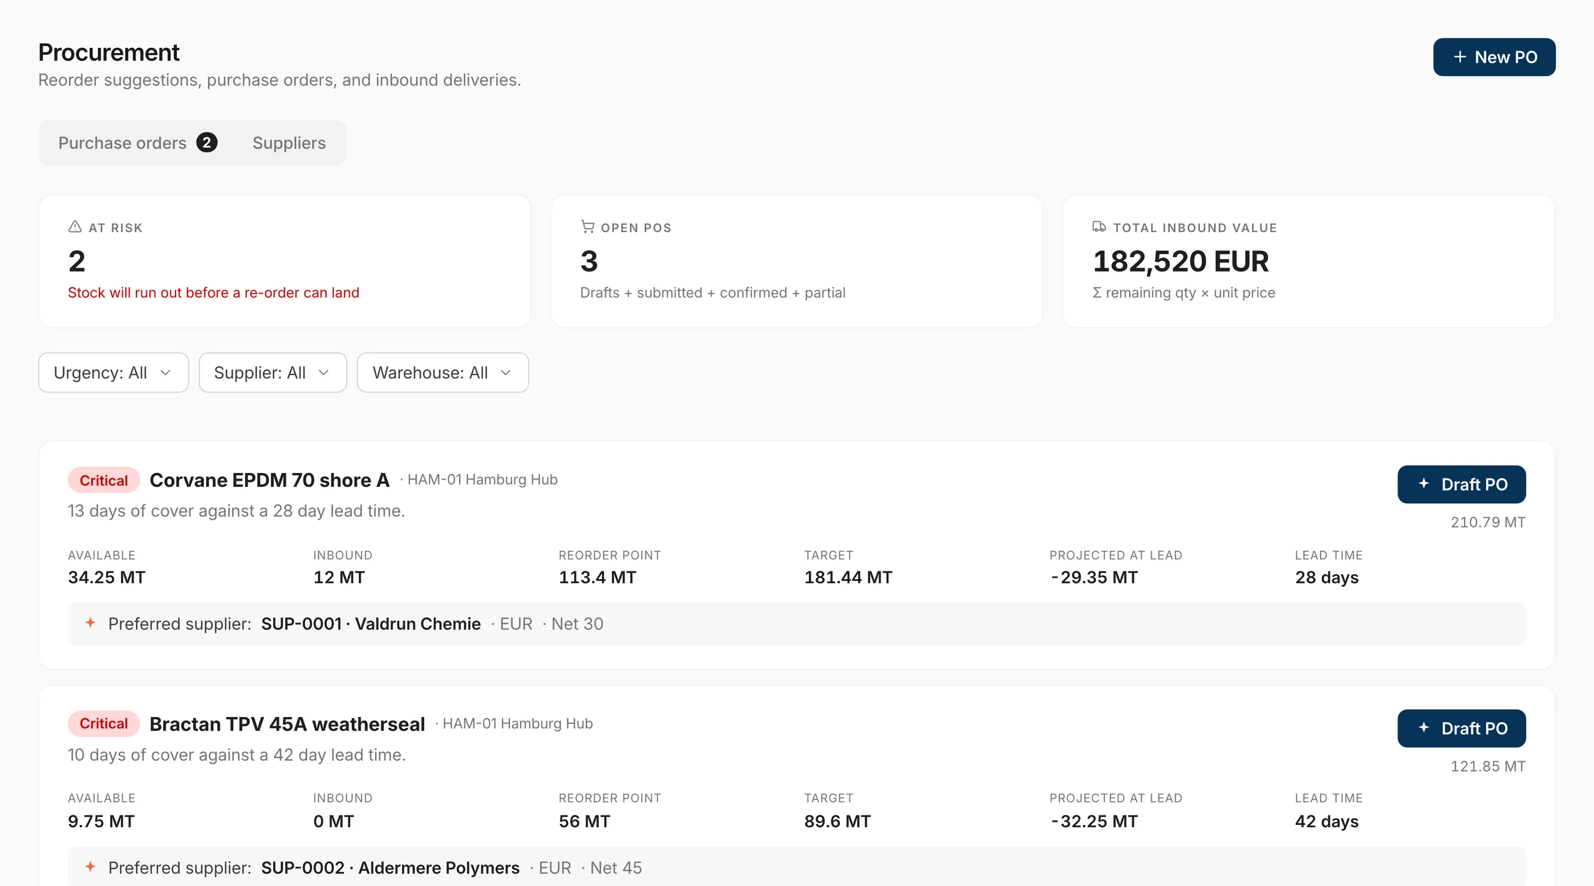
Task: Click the -29.35 MT projected at lead value
Action: [x=1094, y=577]
